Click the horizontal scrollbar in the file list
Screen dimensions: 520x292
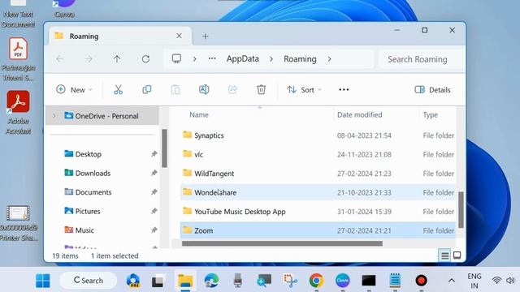pos(282,243)
